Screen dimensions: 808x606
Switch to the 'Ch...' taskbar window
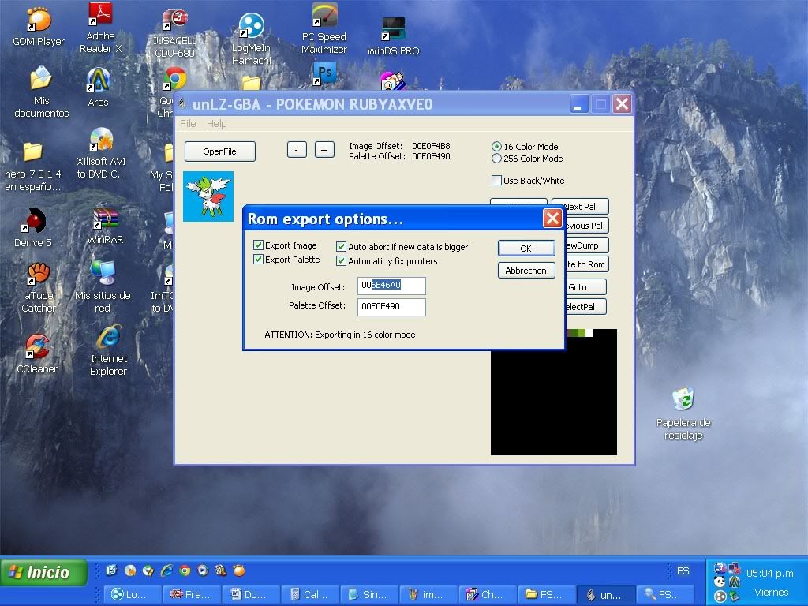(x=488, y=595)
